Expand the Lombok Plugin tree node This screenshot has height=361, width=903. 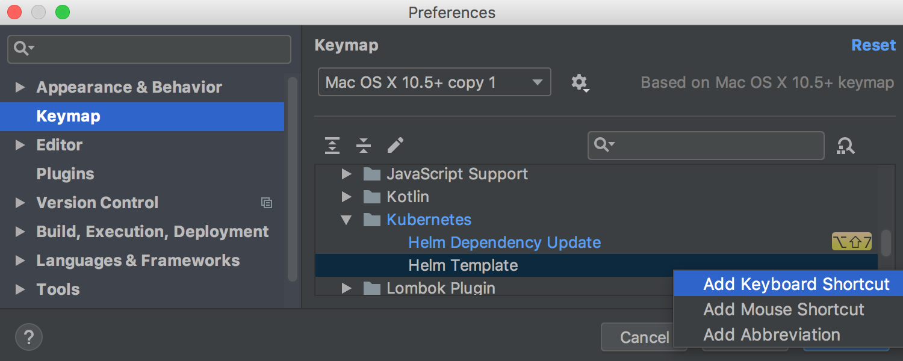coord(346,289)
